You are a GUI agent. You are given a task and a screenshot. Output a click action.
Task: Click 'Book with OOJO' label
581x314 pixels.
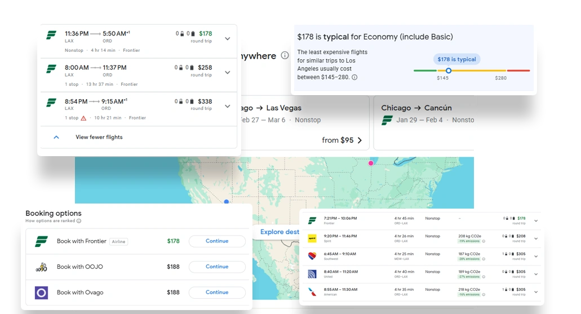click(79, 267)
